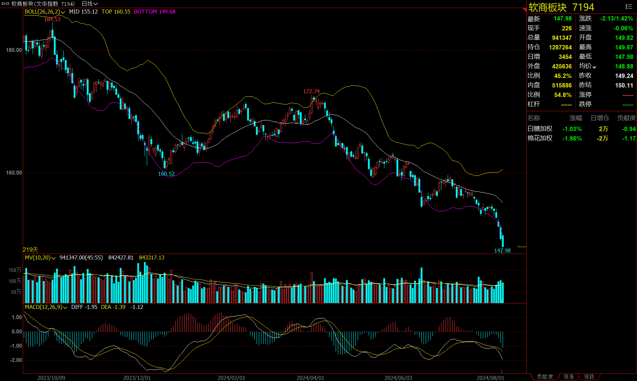The image size is (637, 381).
Task: Click the 现手 226 value
Action: 567,28
